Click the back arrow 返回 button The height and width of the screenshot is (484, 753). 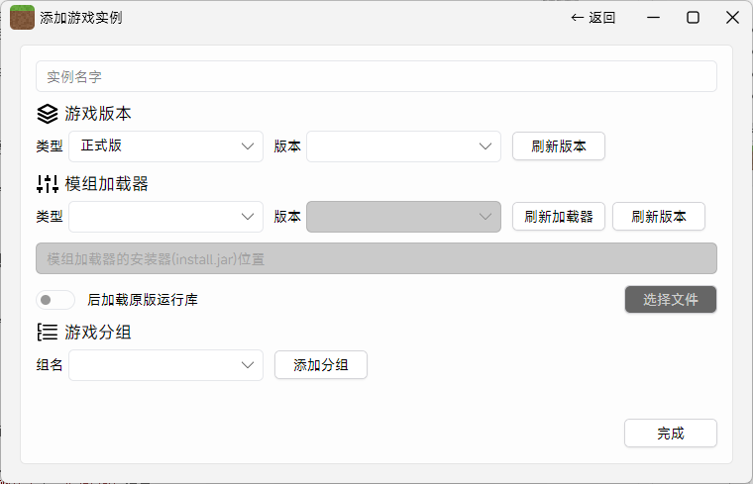pos(593,18)
